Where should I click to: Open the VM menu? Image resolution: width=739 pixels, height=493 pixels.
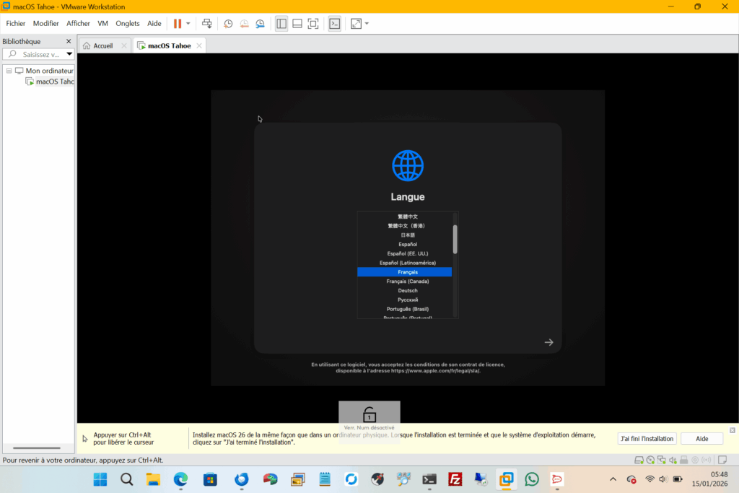[x=102, y=23]
